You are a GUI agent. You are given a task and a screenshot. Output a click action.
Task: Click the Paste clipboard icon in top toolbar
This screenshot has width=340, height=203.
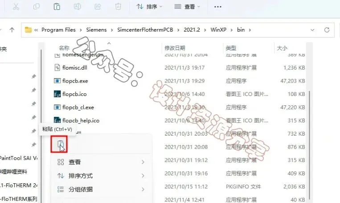[57, 7]
